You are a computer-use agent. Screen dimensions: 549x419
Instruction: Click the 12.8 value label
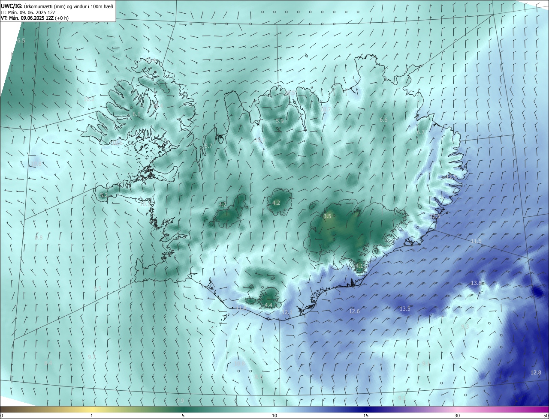[x=536, y=373]
